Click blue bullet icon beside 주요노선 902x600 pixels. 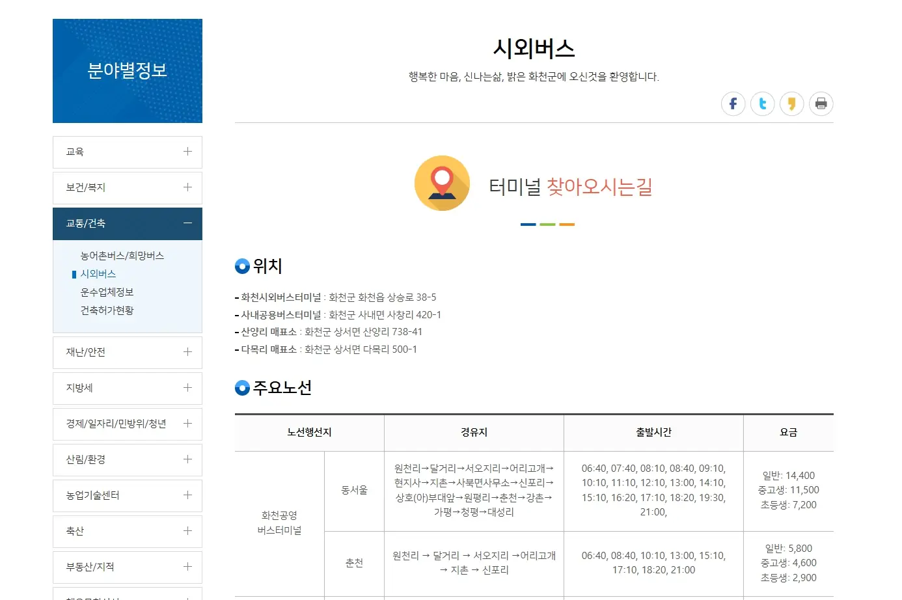click(242, 388)
